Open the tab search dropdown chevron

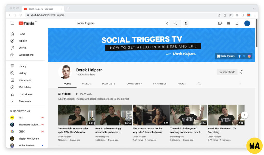(x=254, y=9)
